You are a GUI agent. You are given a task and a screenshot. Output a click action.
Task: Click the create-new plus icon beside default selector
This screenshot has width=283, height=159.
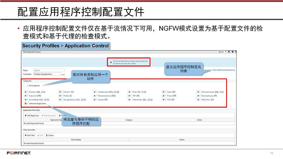click(229, 52)
